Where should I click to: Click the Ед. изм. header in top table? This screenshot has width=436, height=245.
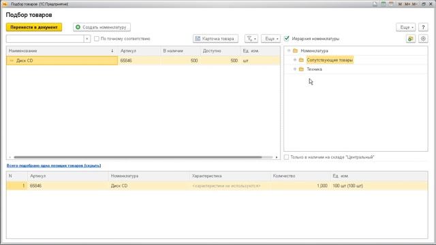tap(260, 51)
